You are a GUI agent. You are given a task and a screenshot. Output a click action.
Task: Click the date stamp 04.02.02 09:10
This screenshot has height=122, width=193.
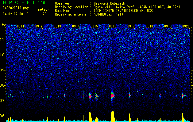point(16,14)
